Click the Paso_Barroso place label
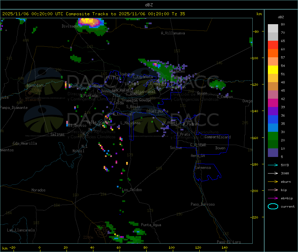The image size is (298, 252). [203, 204]
